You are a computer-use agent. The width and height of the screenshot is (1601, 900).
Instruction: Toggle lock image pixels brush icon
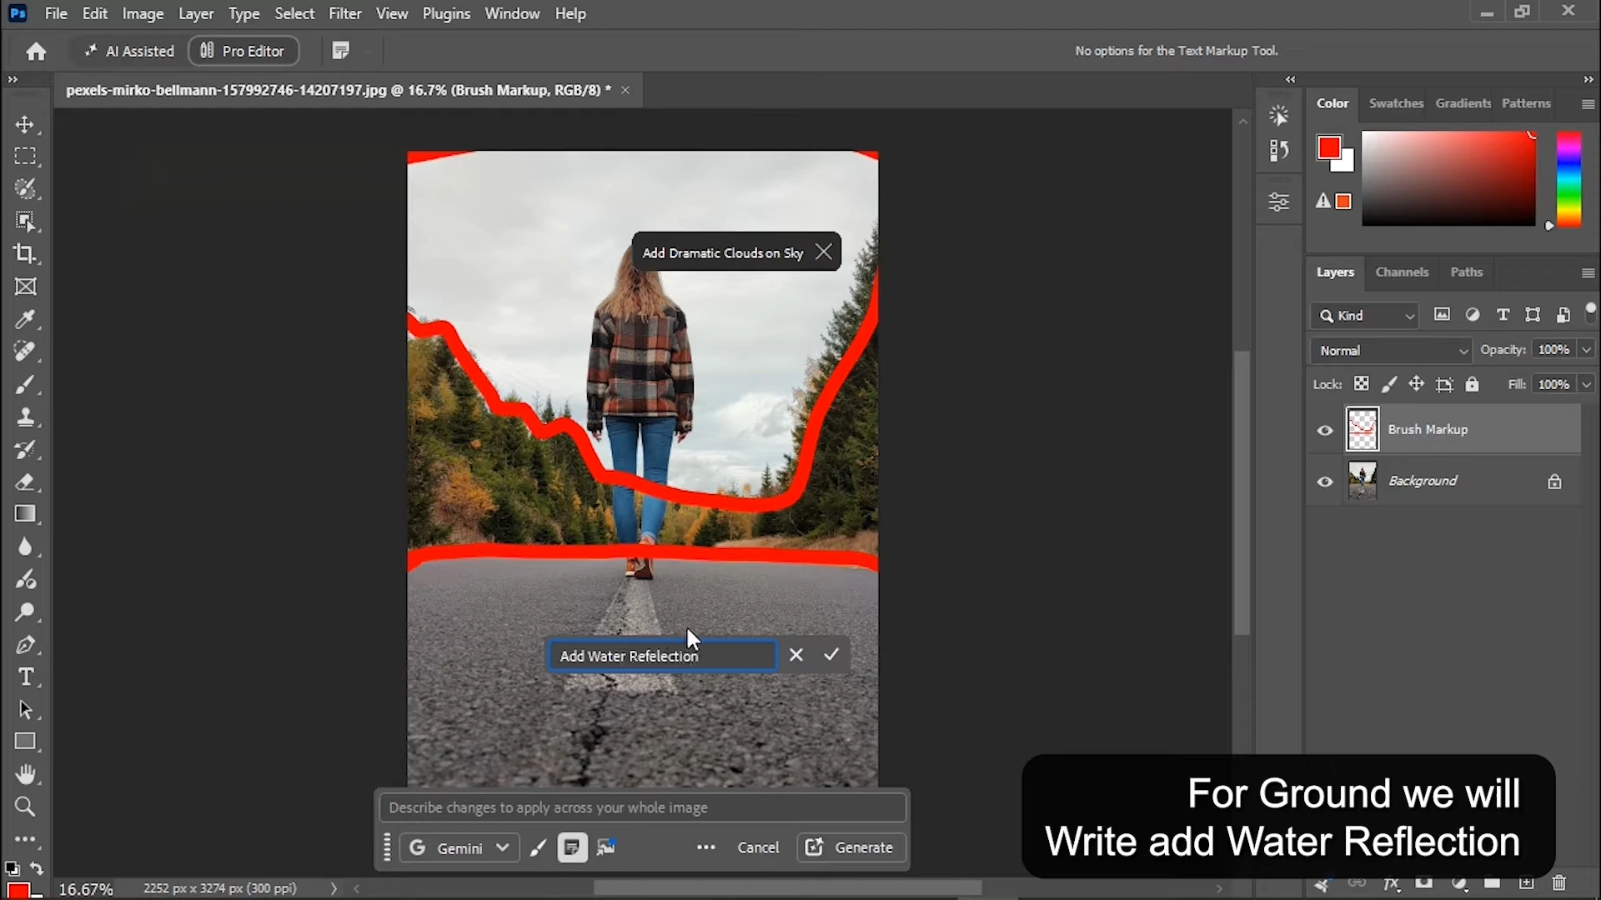pos(1389,384)
